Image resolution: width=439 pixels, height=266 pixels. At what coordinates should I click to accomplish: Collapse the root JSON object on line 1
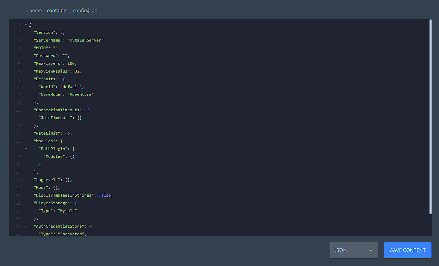(x=25, y=25)
